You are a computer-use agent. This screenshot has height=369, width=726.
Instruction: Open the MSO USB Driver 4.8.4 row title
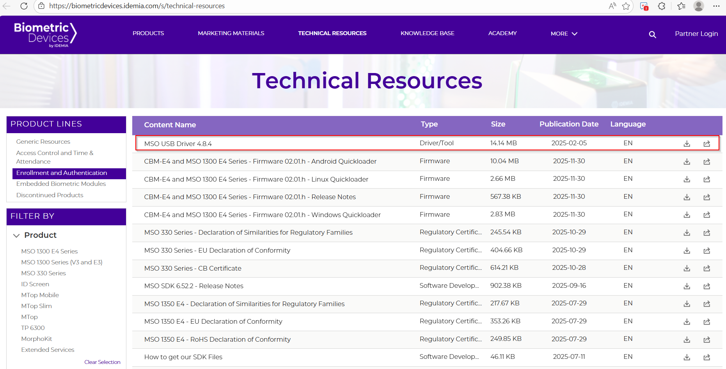point(178,144)
